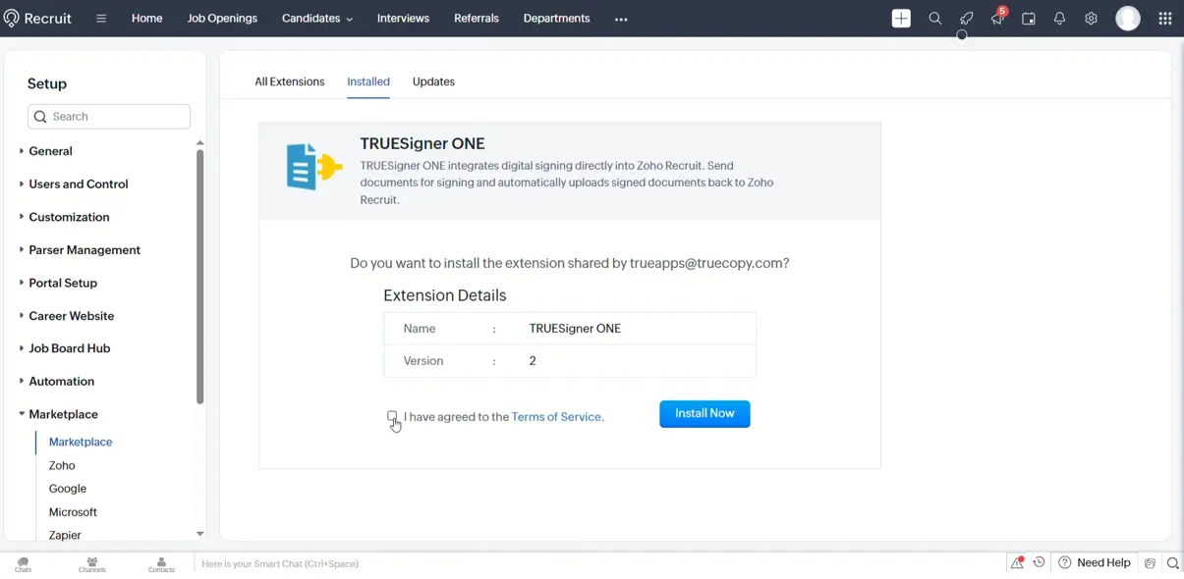Click the TRUESigner ONE extension logo
1184x579 pixels.
click(313, 166)
